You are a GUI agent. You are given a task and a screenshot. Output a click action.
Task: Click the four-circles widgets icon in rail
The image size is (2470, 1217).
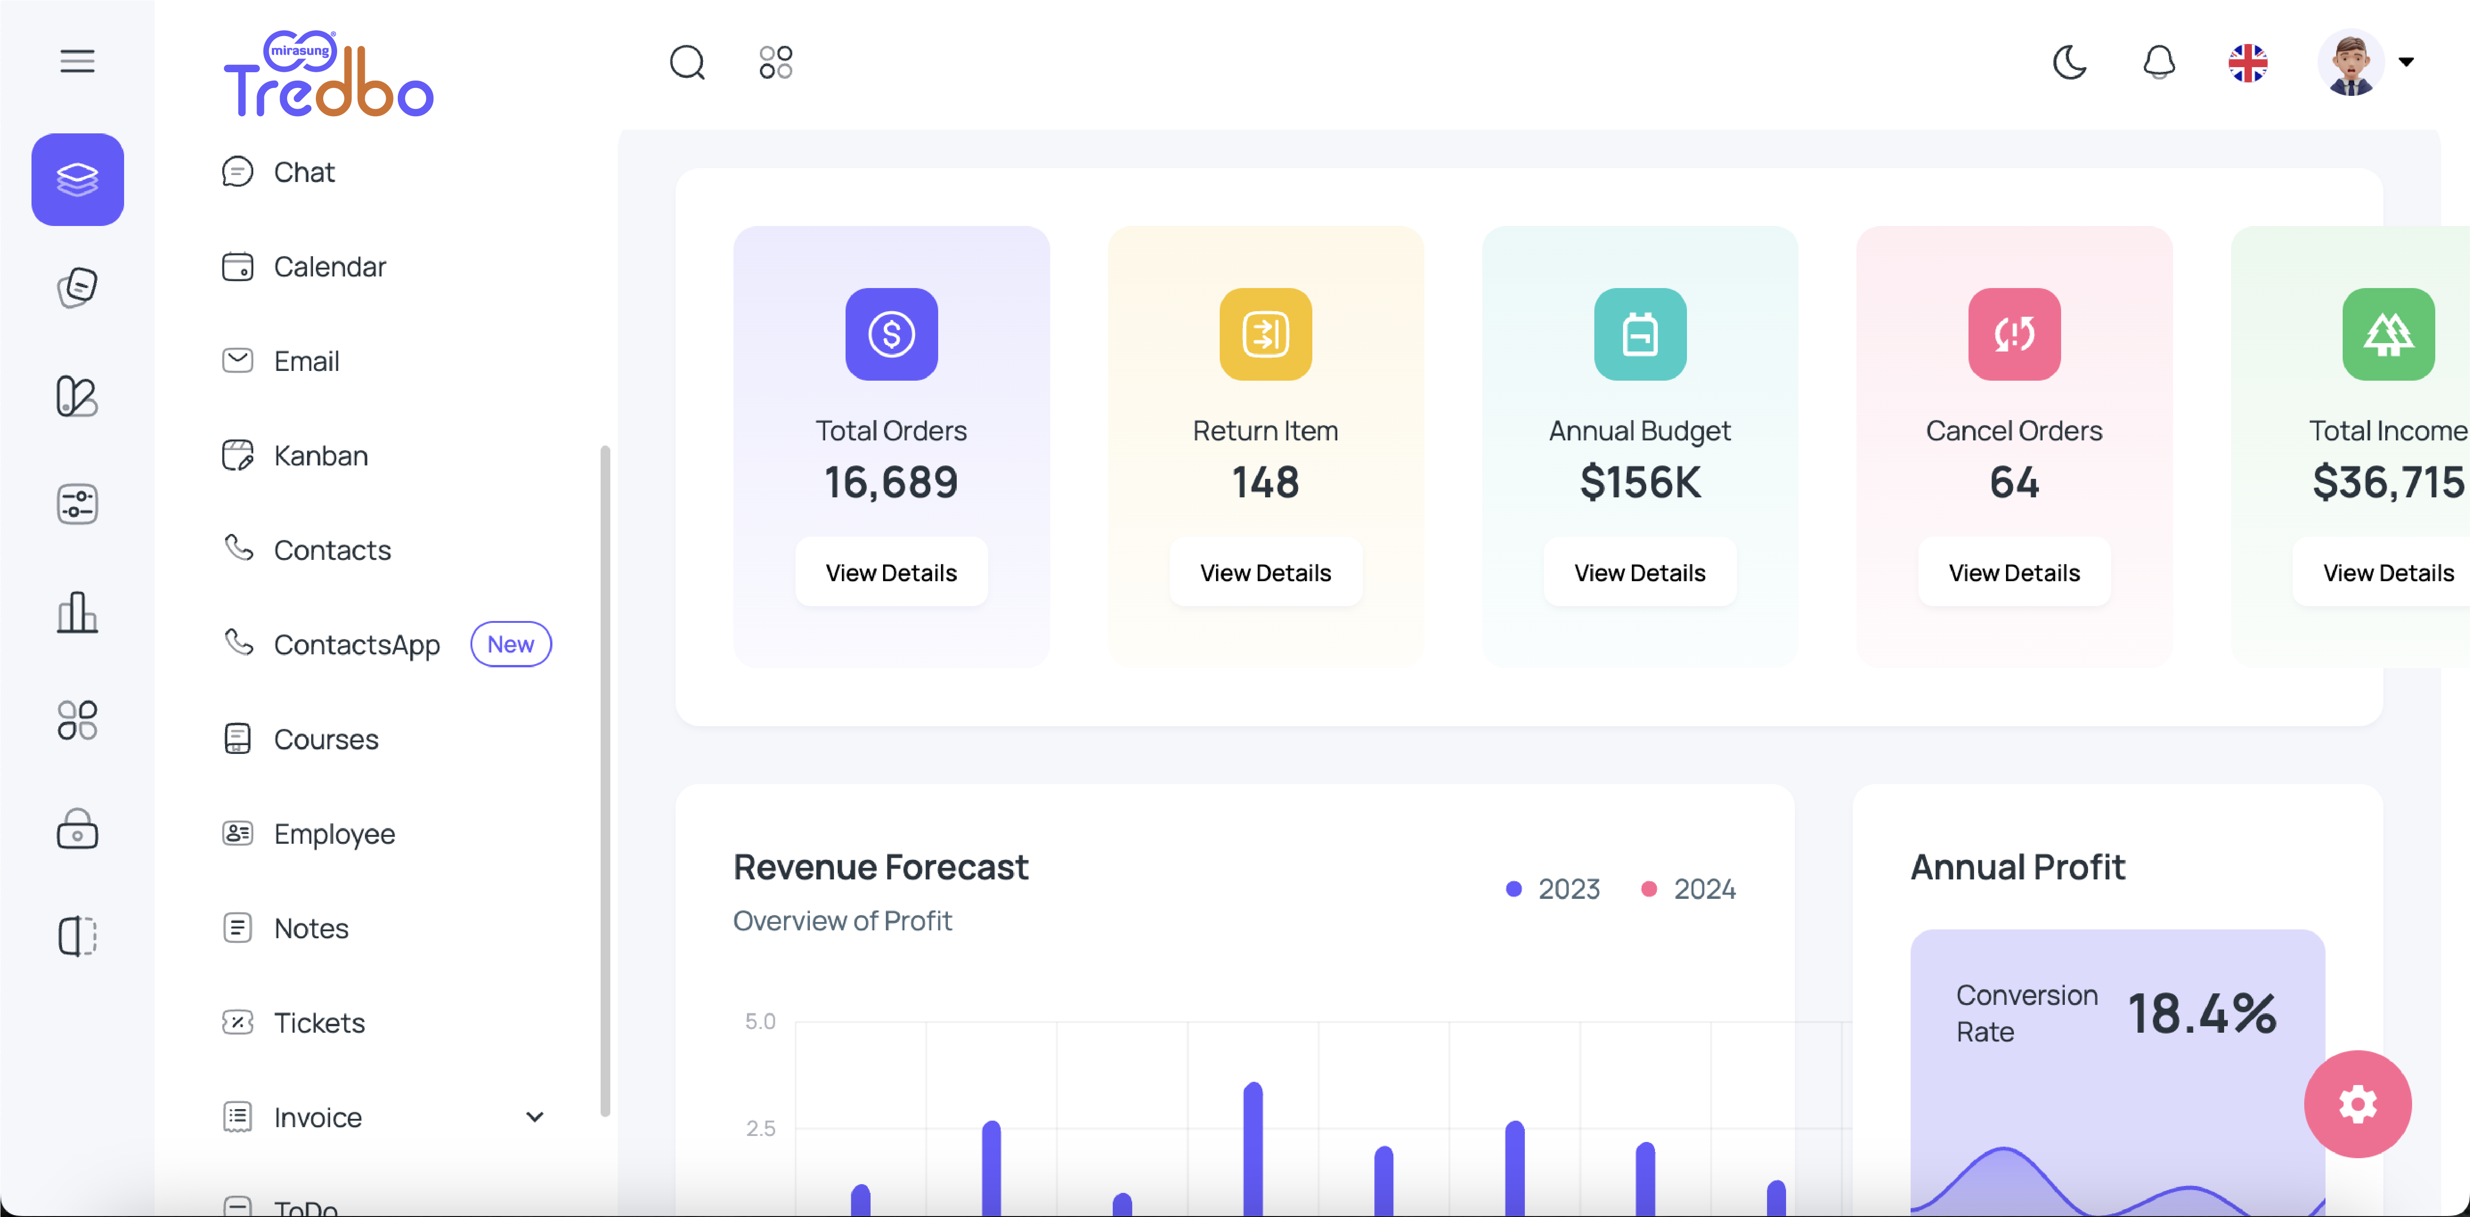coord(78,720)
